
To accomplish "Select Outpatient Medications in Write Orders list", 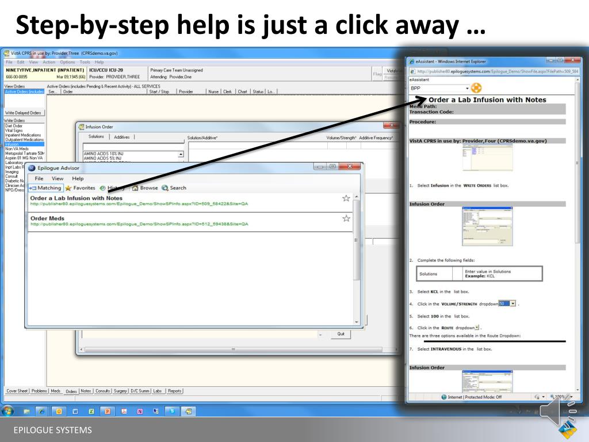I will (24, 139).
